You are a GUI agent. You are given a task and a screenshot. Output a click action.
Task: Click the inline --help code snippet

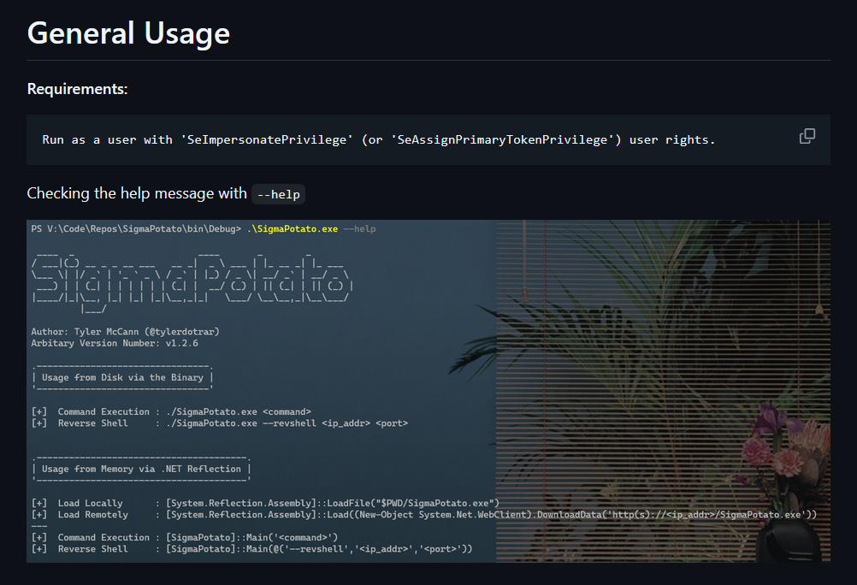pyautogui.click(x=278, y=194)
